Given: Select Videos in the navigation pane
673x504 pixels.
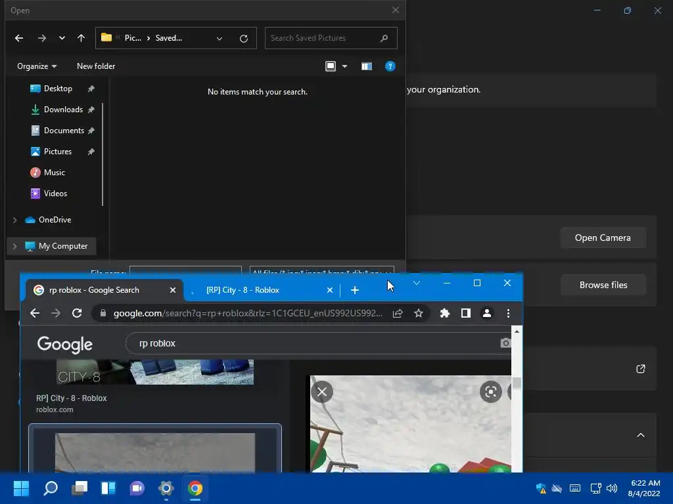Looking at the screenshot, I should [55, 194].
